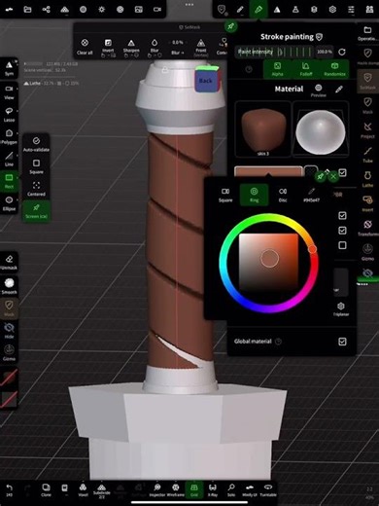
Task: Switch color picker to Disc mode
Action: [283, 195]
